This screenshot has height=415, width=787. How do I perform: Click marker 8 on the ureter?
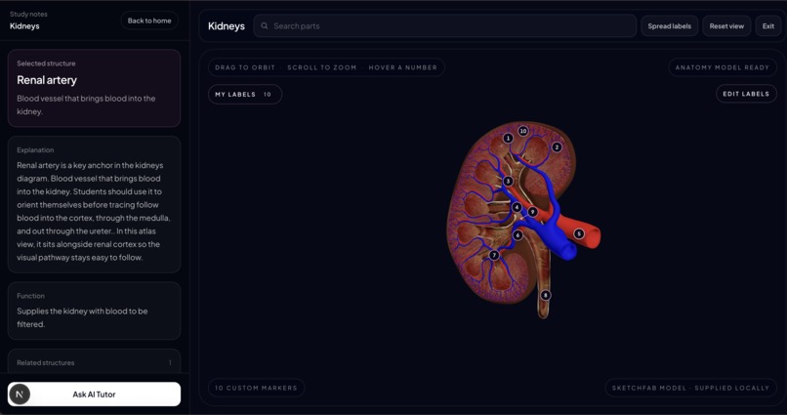[x=545, y=295]
